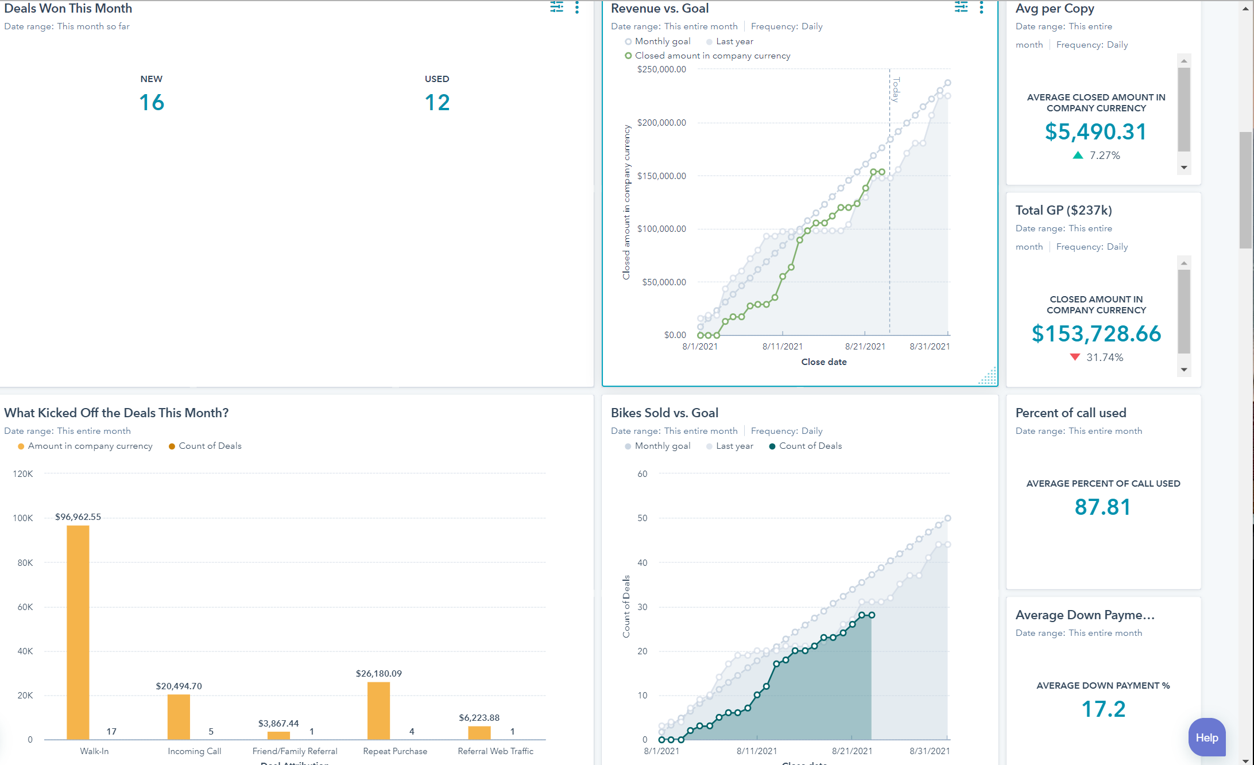Click the 31.74% decrease indicator
The height and width of the screenshot is (765, 1254).
[x=1096, y=358]
